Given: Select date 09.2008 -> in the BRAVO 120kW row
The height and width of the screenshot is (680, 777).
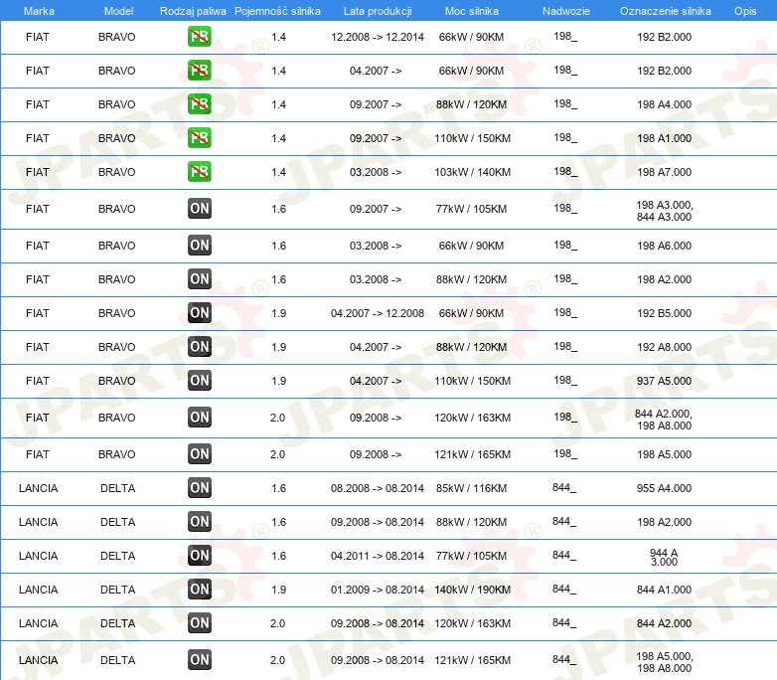Looking at the screenshot, I should (x=376, y=418).
